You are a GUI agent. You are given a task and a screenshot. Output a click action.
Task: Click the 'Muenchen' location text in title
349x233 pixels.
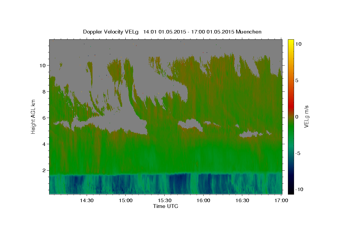(249, 32)
